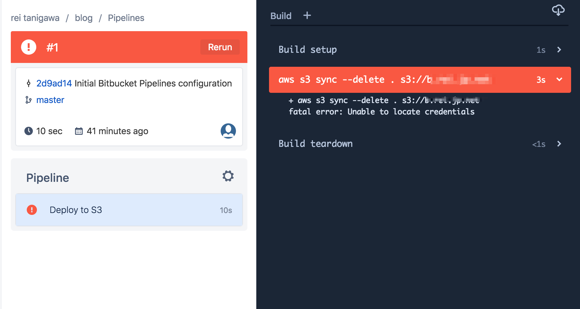Viewport: 580px width, 309px height.
Task: Click the red aws s3 sync command header
Action: coord(420,80)
